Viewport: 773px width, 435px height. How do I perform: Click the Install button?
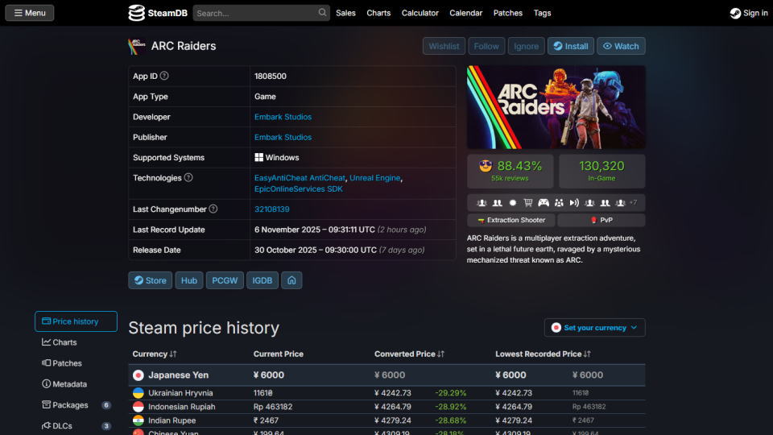[x=570, y=46]
